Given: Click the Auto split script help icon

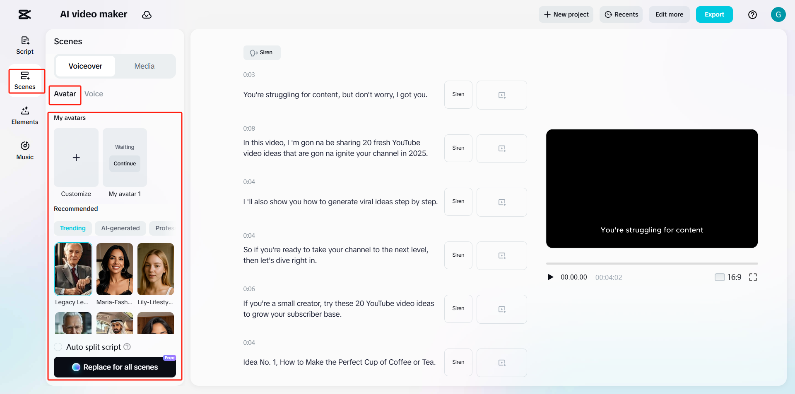Looking at the screenshot, I should pos(127,347).
